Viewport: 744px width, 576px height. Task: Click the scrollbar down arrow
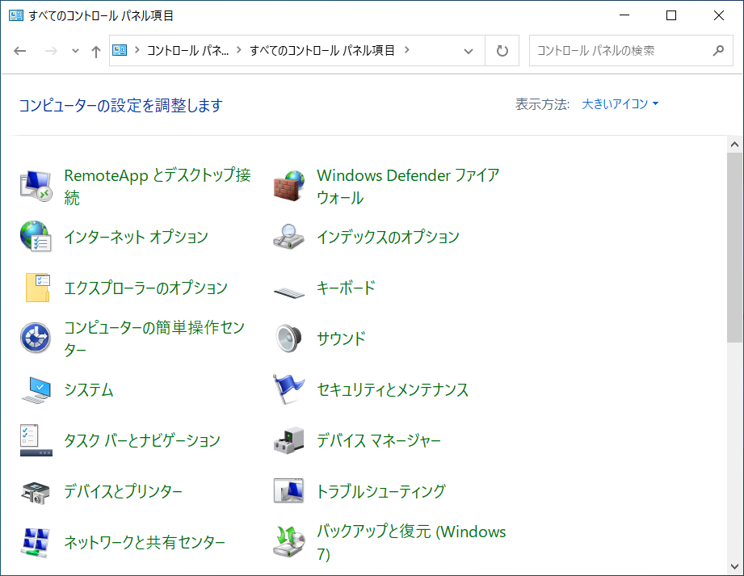[x=734, y=566]
